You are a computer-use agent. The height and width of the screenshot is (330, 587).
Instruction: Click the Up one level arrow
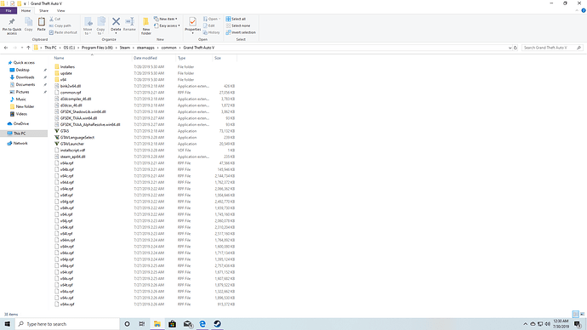pyautogui.click(x=28, y=48)
